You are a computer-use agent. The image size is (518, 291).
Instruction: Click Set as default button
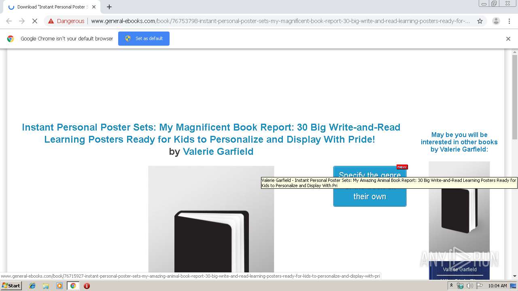click(144, 38)
